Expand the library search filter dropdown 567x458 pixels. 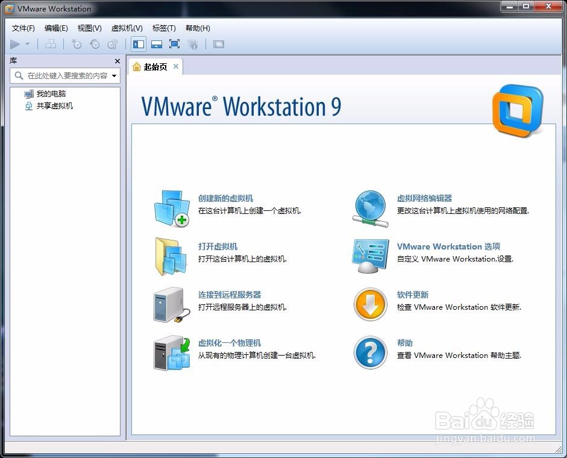click(x=114, y=75)
